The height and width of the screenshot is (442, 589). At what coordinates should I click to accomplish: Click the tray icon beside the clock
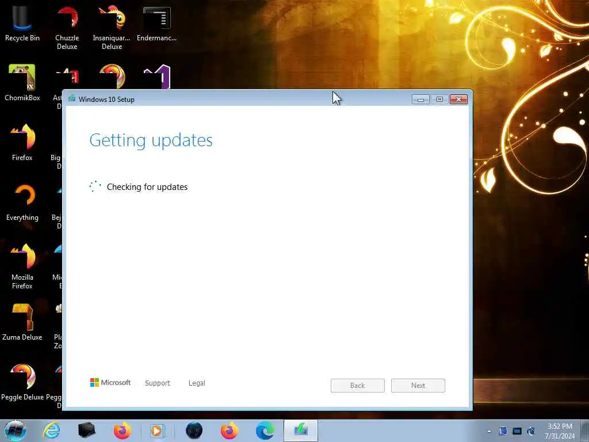pyautogui.click(x=531, y=431)
